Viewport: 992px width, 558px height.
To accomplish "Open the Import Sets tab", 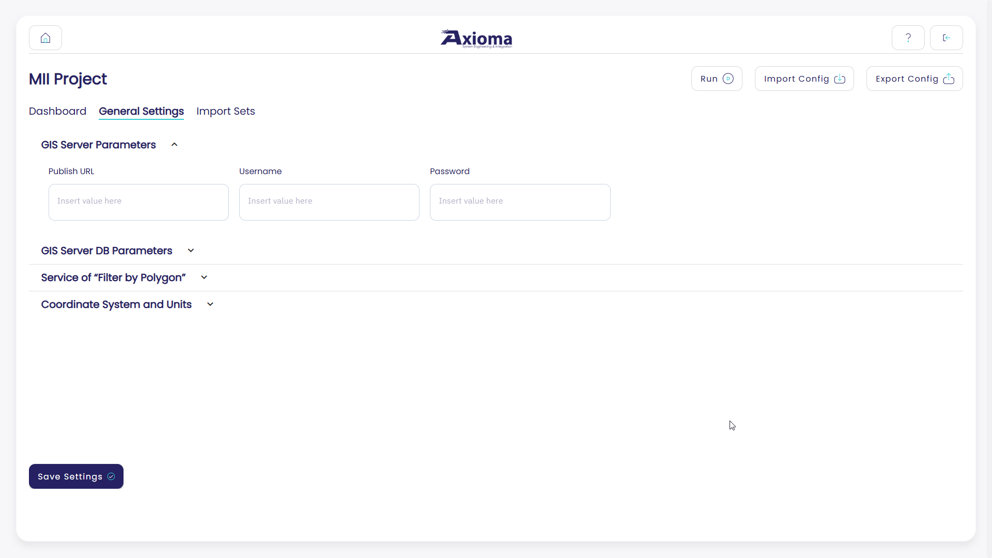I will click(225, 111).
